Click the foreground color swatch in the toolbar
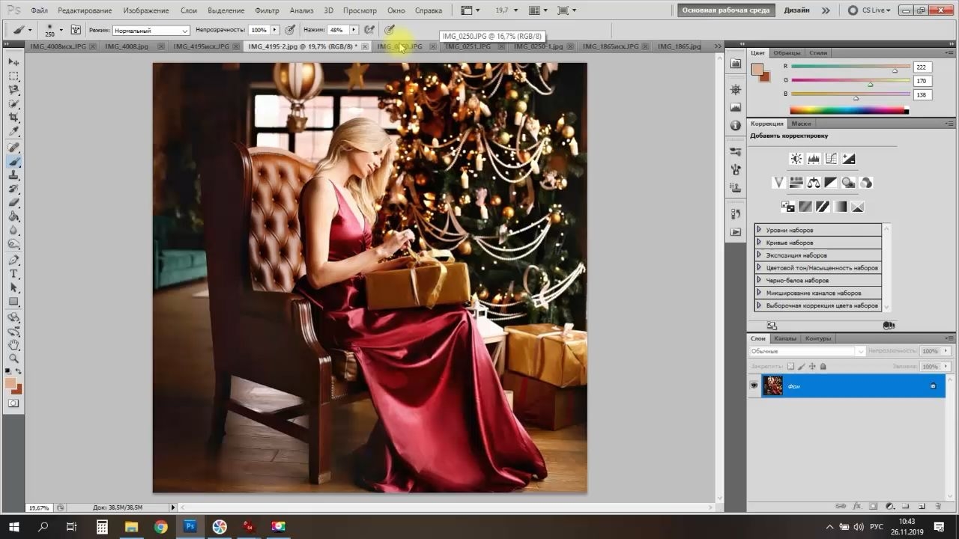 [10, 383]
